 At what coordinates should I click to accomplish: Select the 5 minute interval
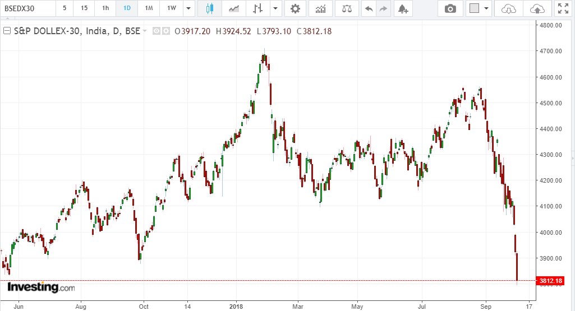pyautogui.click(x=65, y=8)
